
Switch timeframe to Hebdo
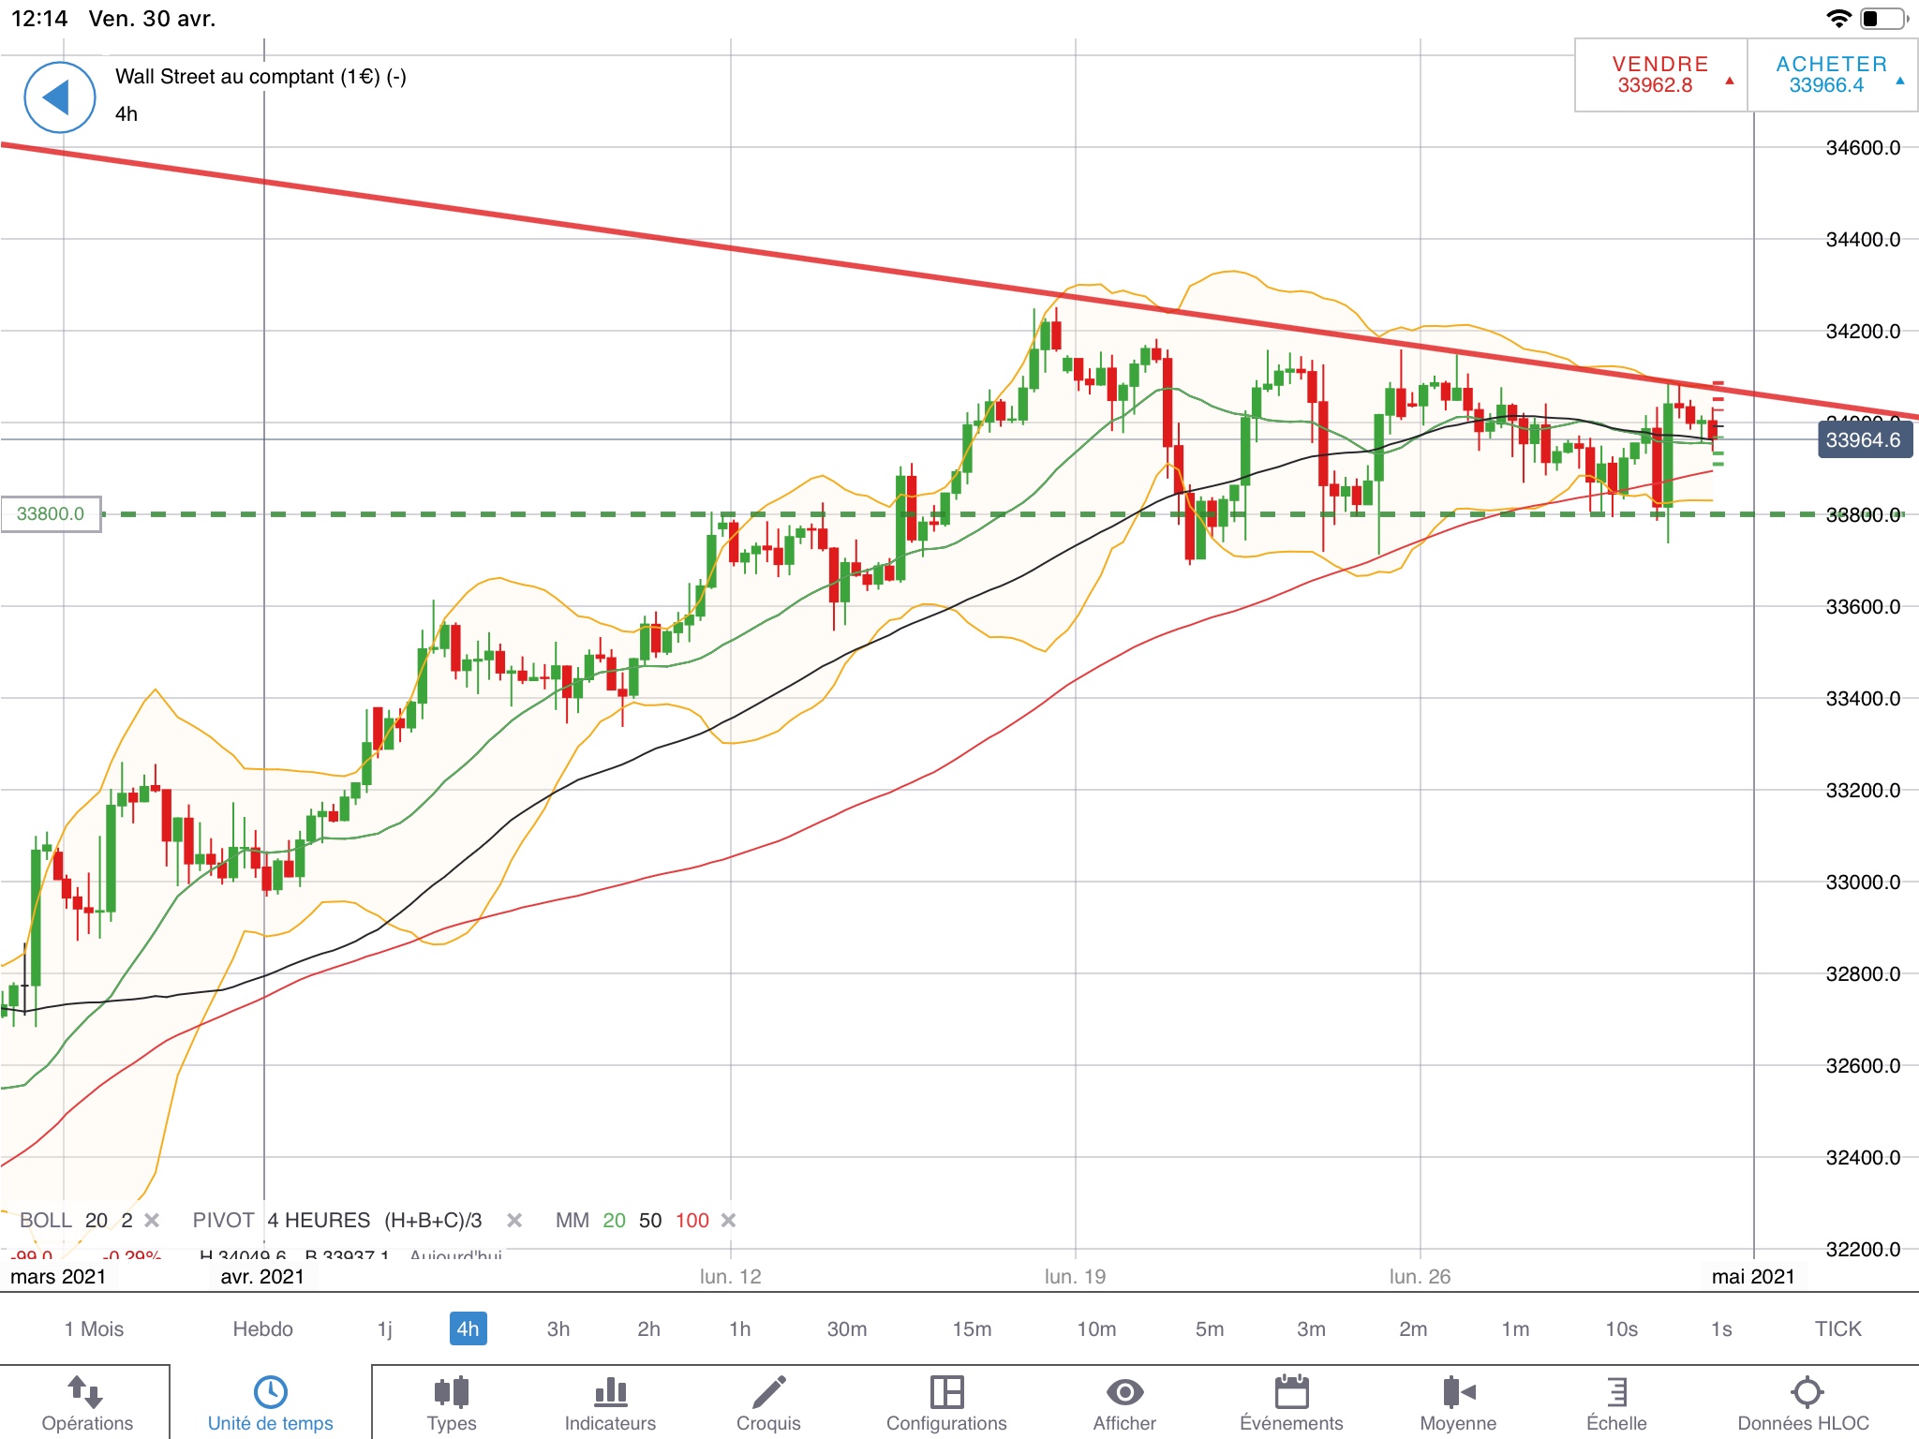click(262, 1329)
